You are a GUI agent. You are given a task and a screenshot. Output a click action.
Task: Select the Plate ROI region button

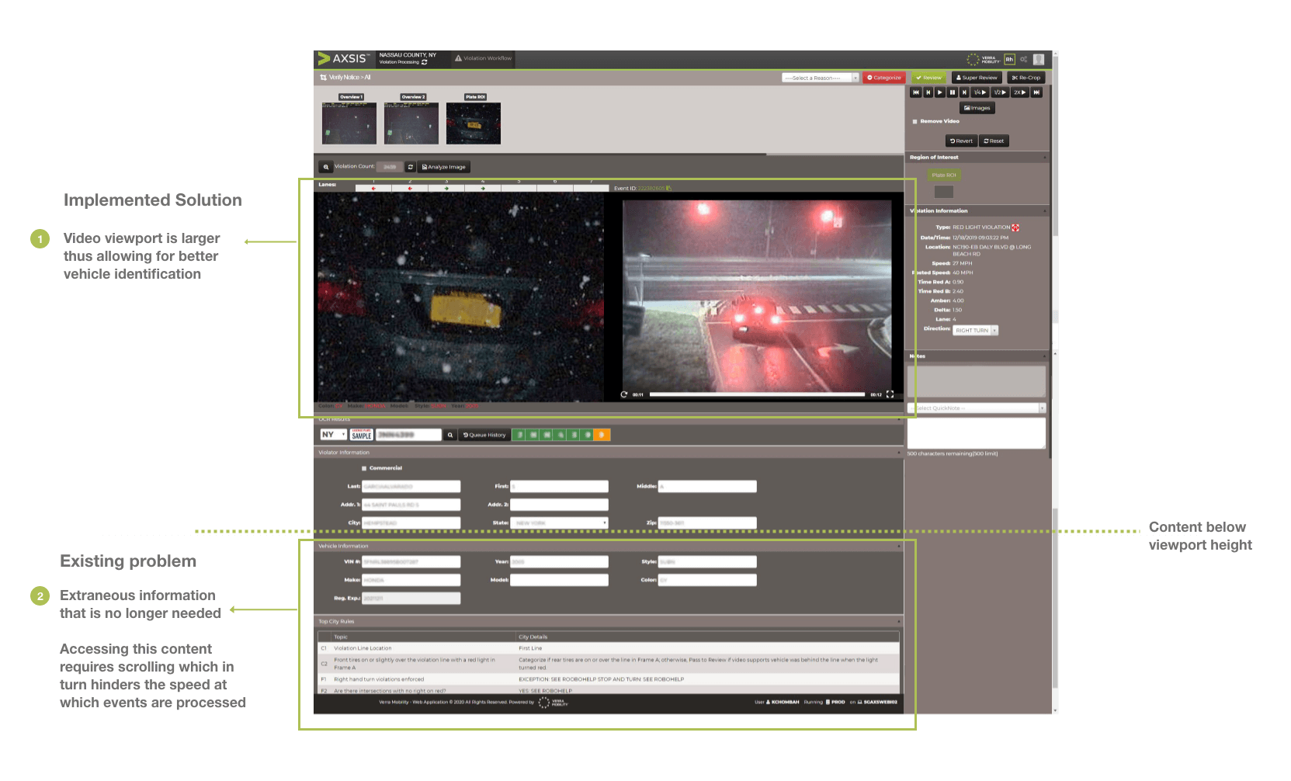[944, 175]
